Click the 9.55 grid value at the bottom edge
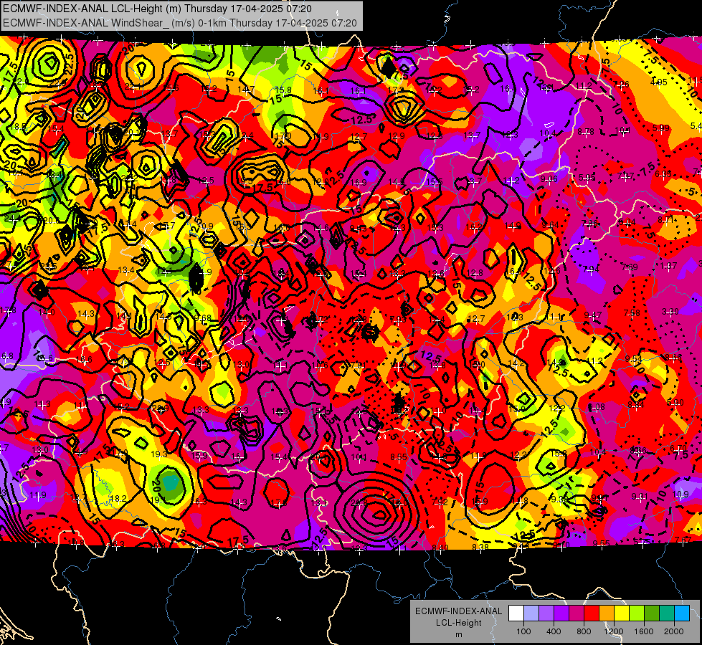Viewport: 702px width, 645px height. click(602, 543)
